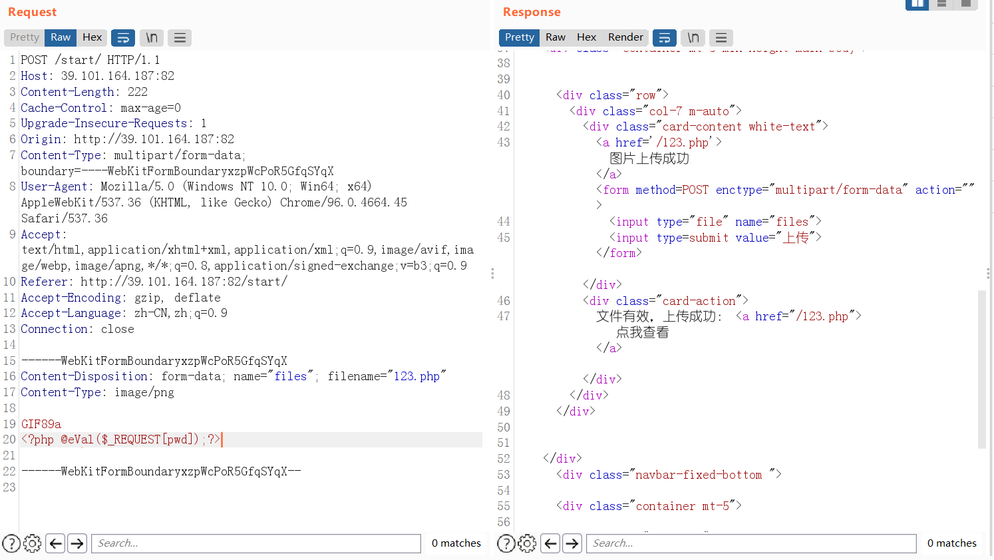Click the Content-Type: image/png line

pyautogui.click(x=97, y=392)
